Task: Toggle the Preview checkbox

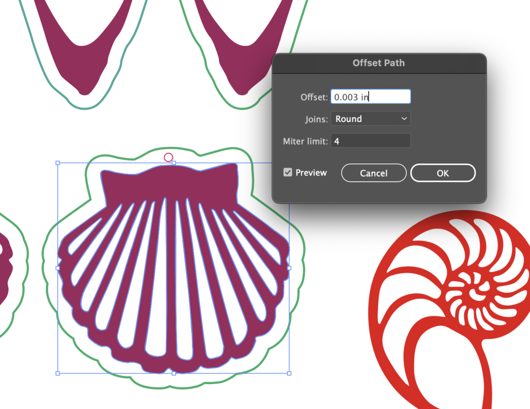Action: (288, 173)
